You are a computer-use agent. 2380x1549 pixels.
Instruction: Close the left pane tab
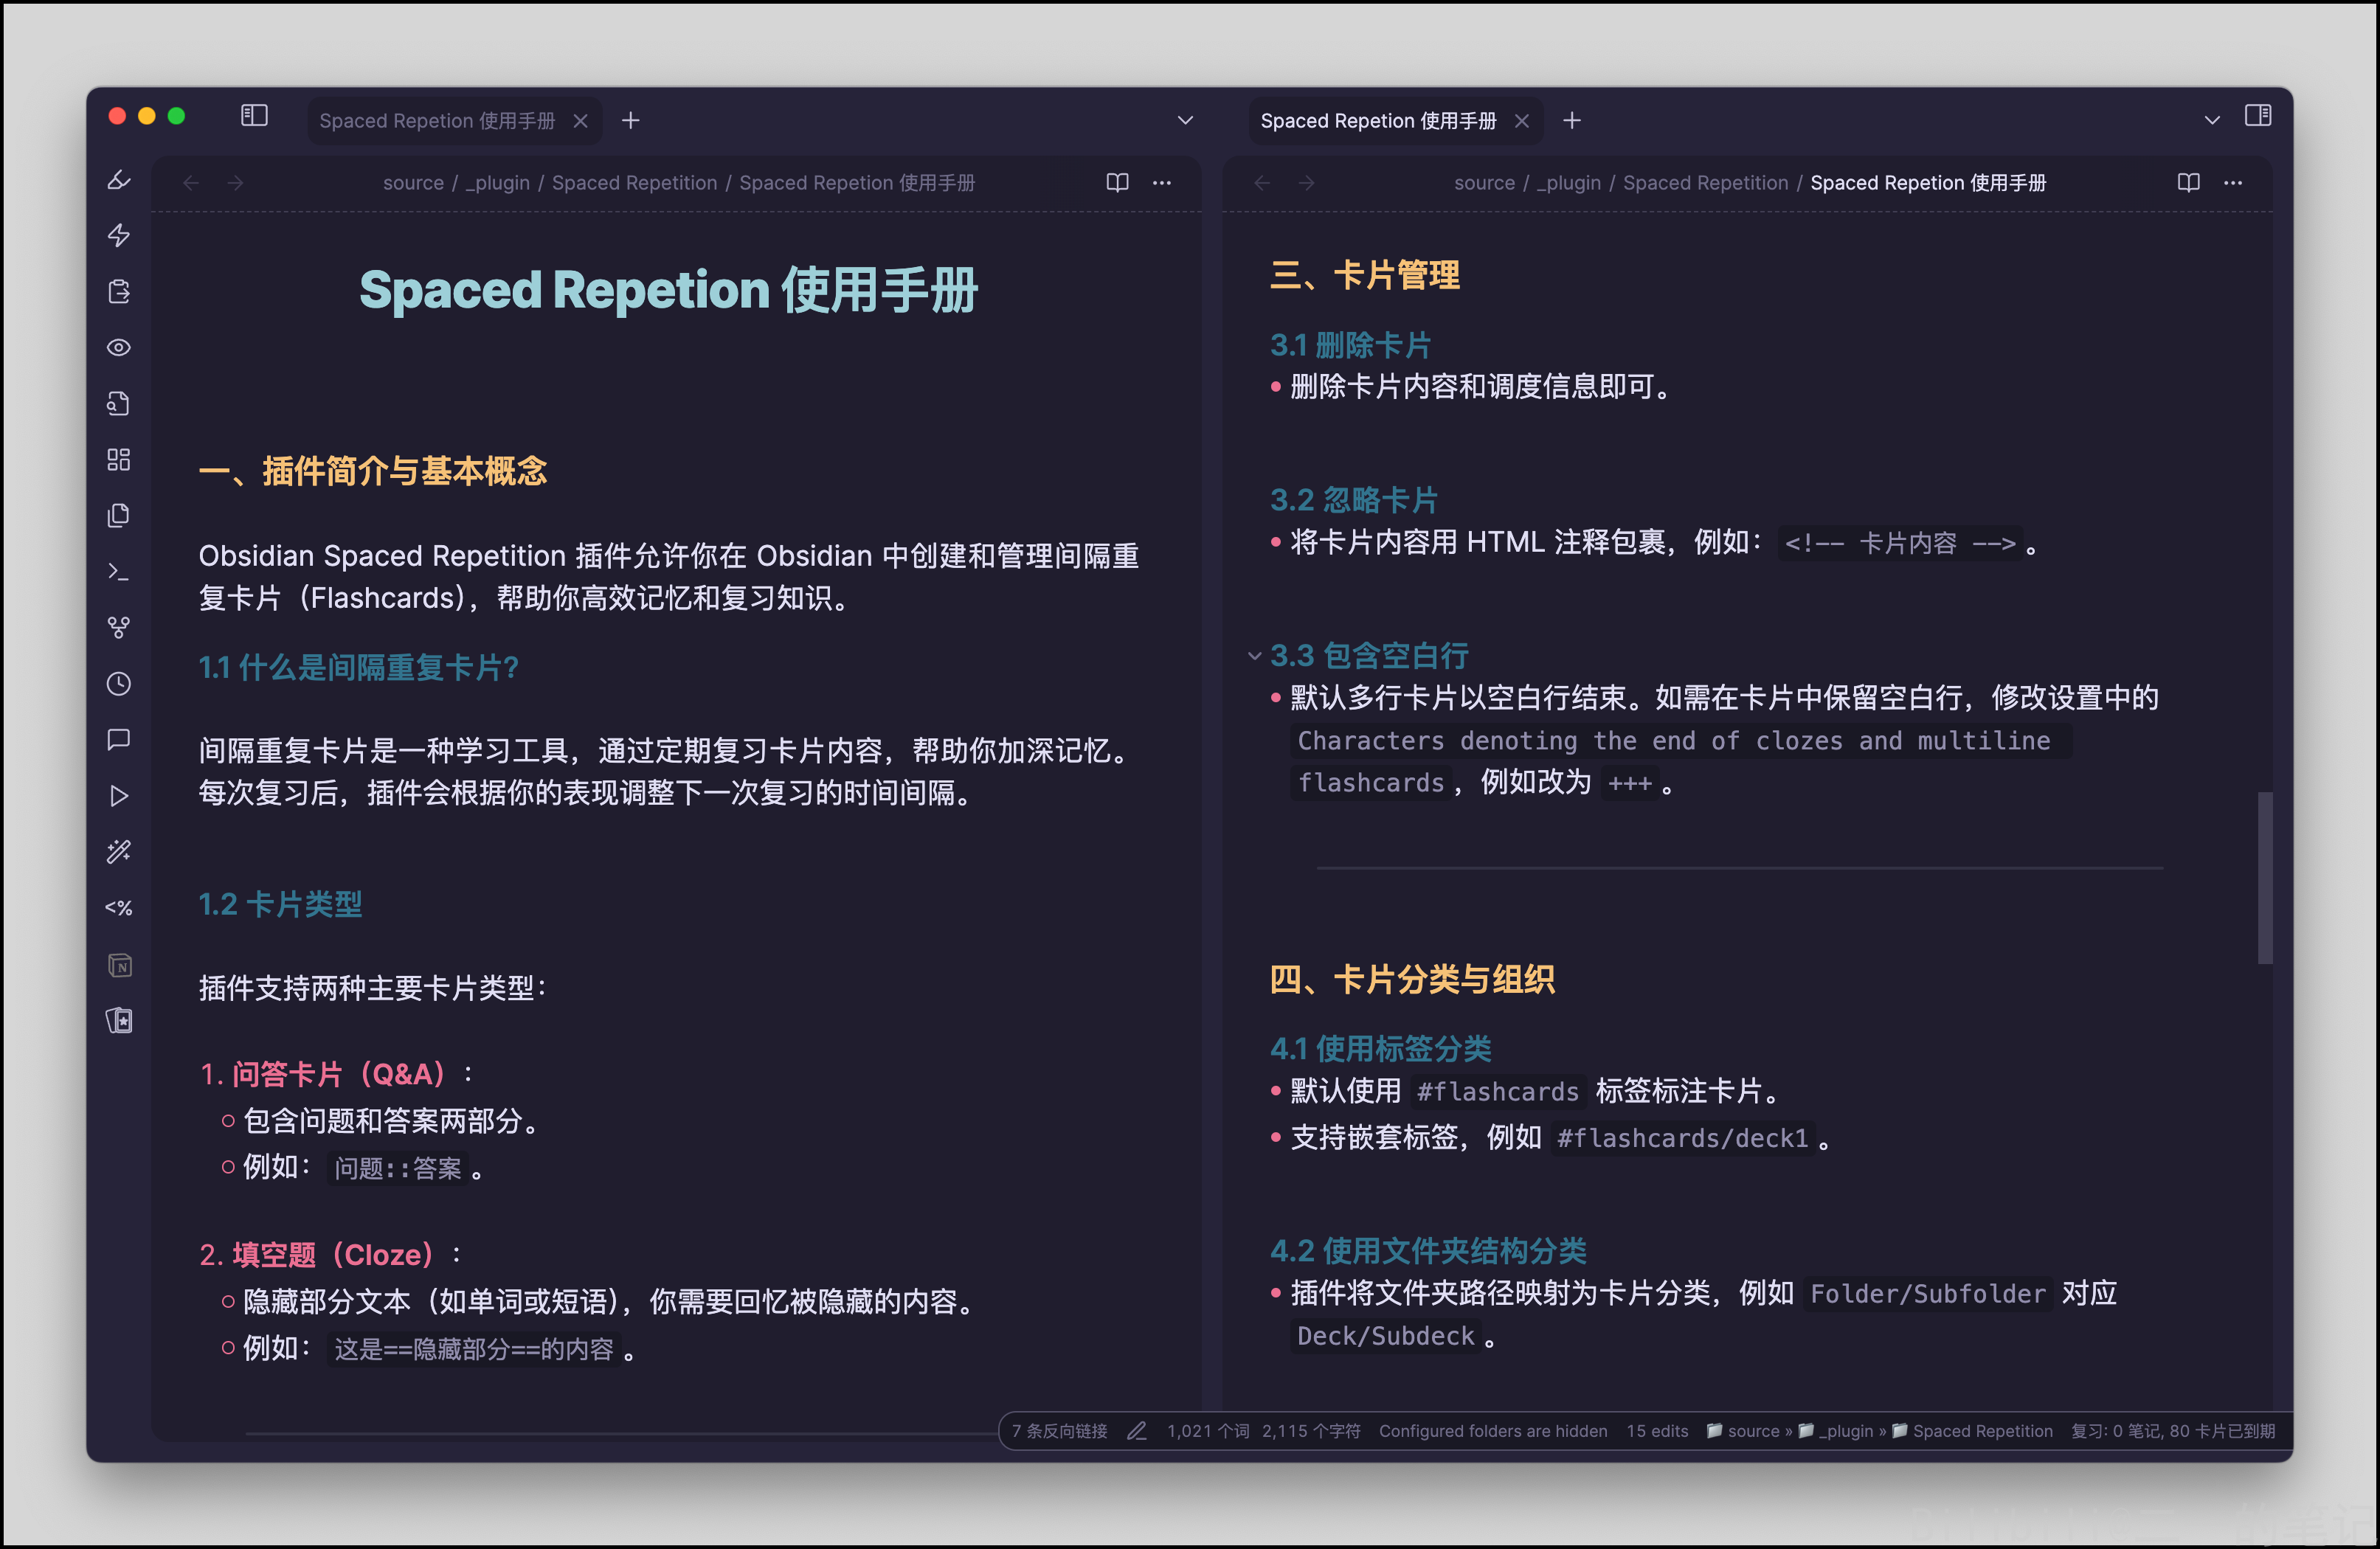pyautogui.click(x=580, y=121)
